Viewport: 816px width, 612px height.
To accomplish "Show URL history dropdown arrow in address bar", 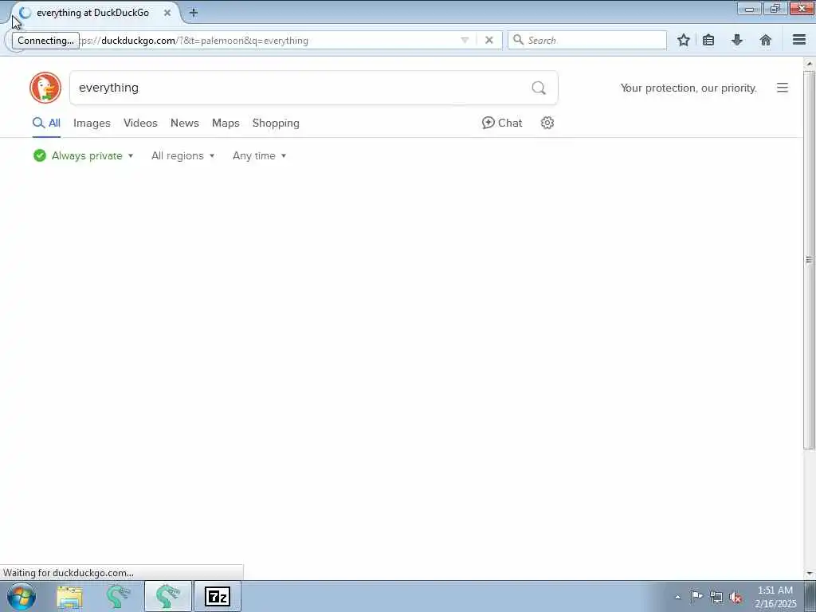I will pos(465,40).
